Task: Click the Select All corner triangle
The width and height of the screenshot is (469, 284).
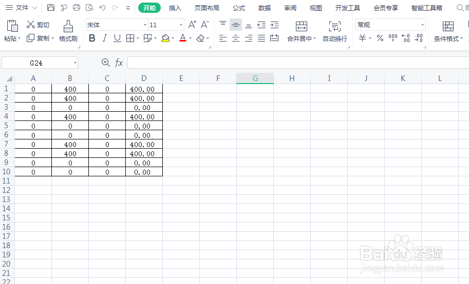Action: (x=9, y=78)
